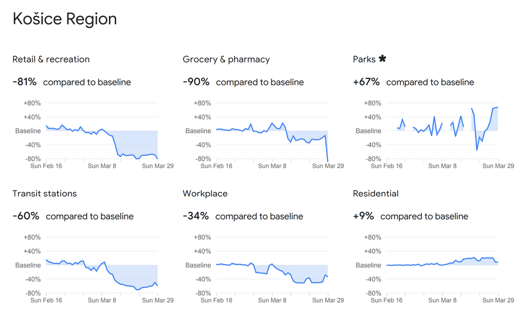Select the Residential section heading
Image resolution: width=531 pixels, height=310 pixels.
tap(375, 194)
